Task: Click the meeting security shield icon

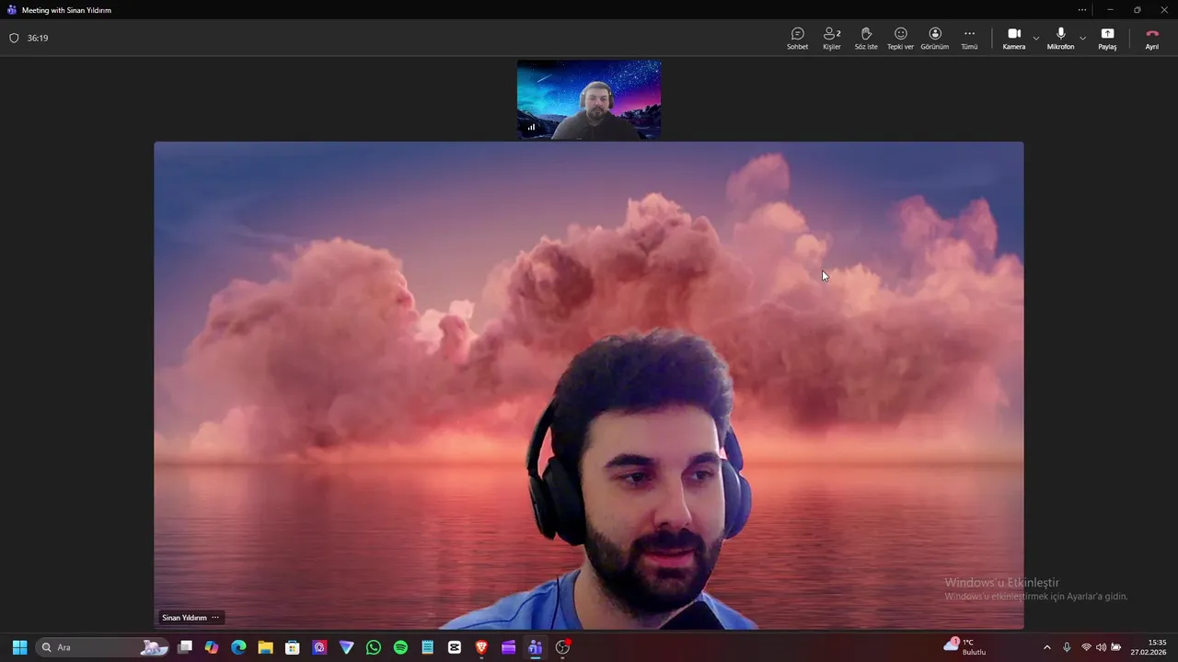Action: pyautogui.click(x=14, y=39)
